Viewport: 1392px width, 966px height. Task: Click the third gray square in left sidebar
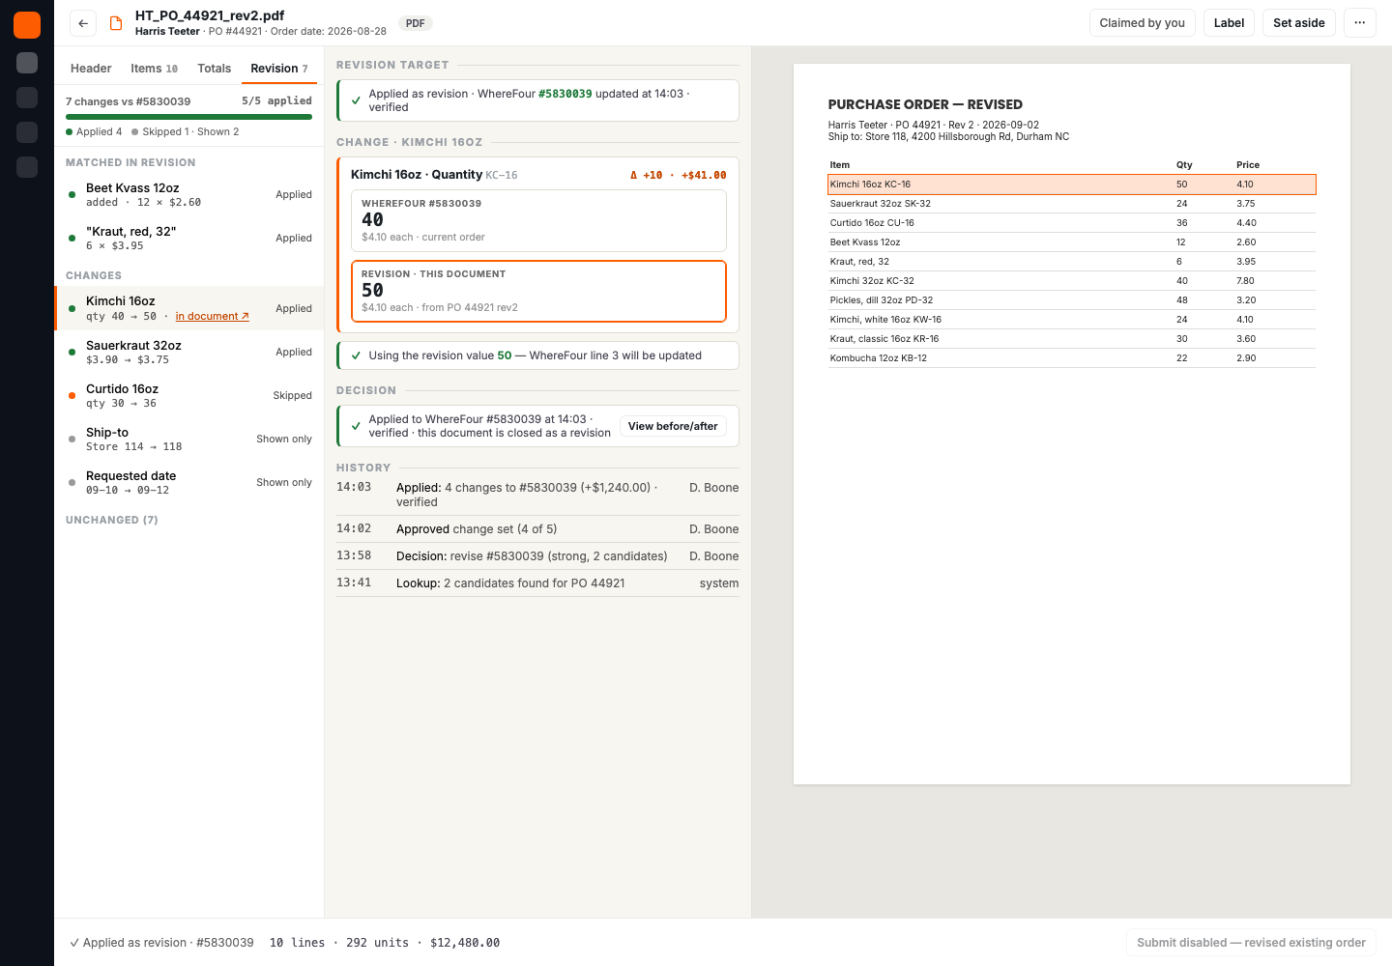(x=27, y=132)
